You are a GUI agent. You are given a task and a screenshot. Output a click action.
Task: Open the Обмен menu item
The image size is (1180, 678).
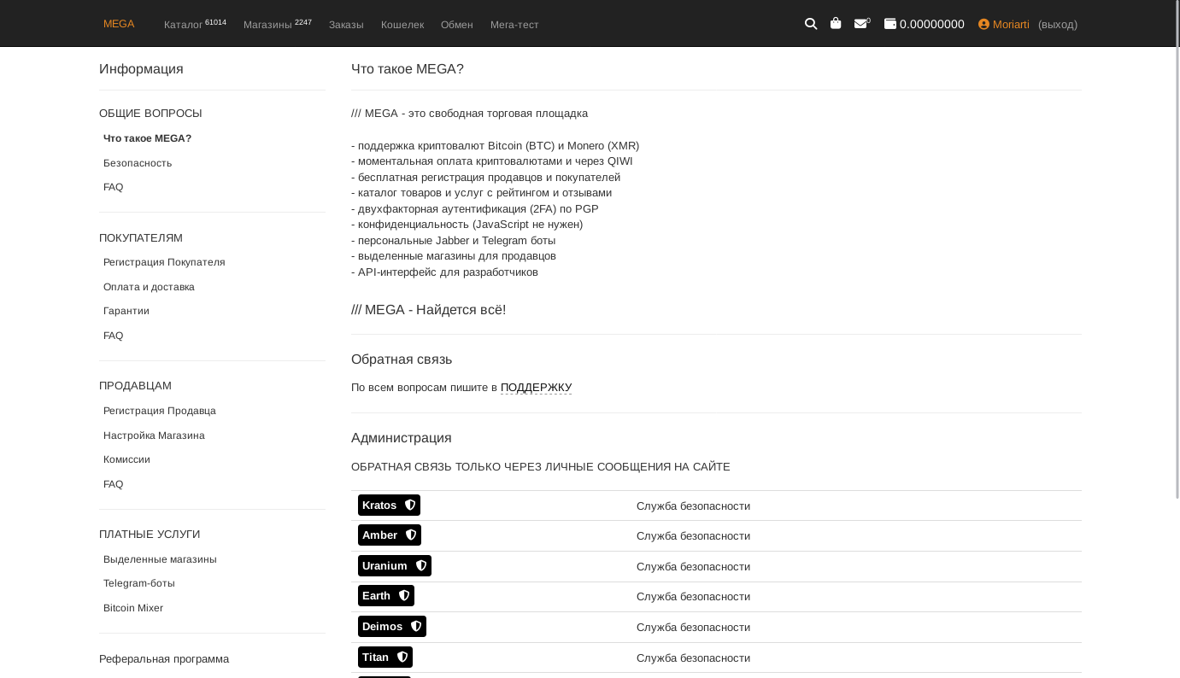point(457,25)
